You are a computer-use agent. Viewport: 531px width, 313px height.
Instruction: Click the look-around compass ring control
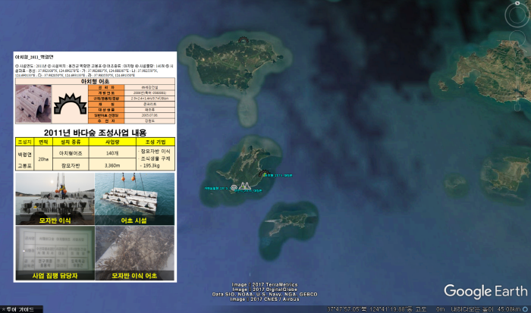(x=517, y=15)
